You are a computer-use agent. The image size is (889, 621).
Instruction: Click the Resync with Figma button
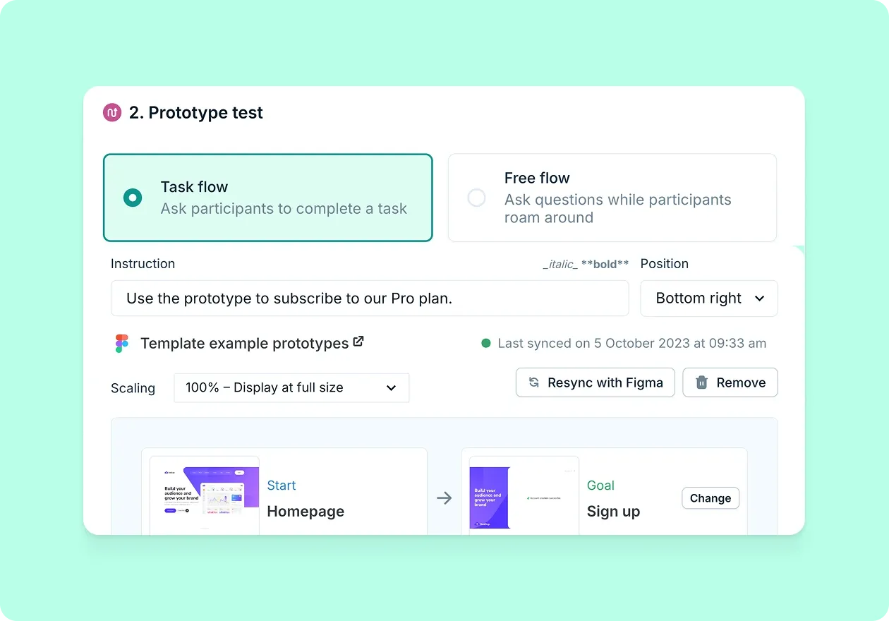[x=595, y=382]
